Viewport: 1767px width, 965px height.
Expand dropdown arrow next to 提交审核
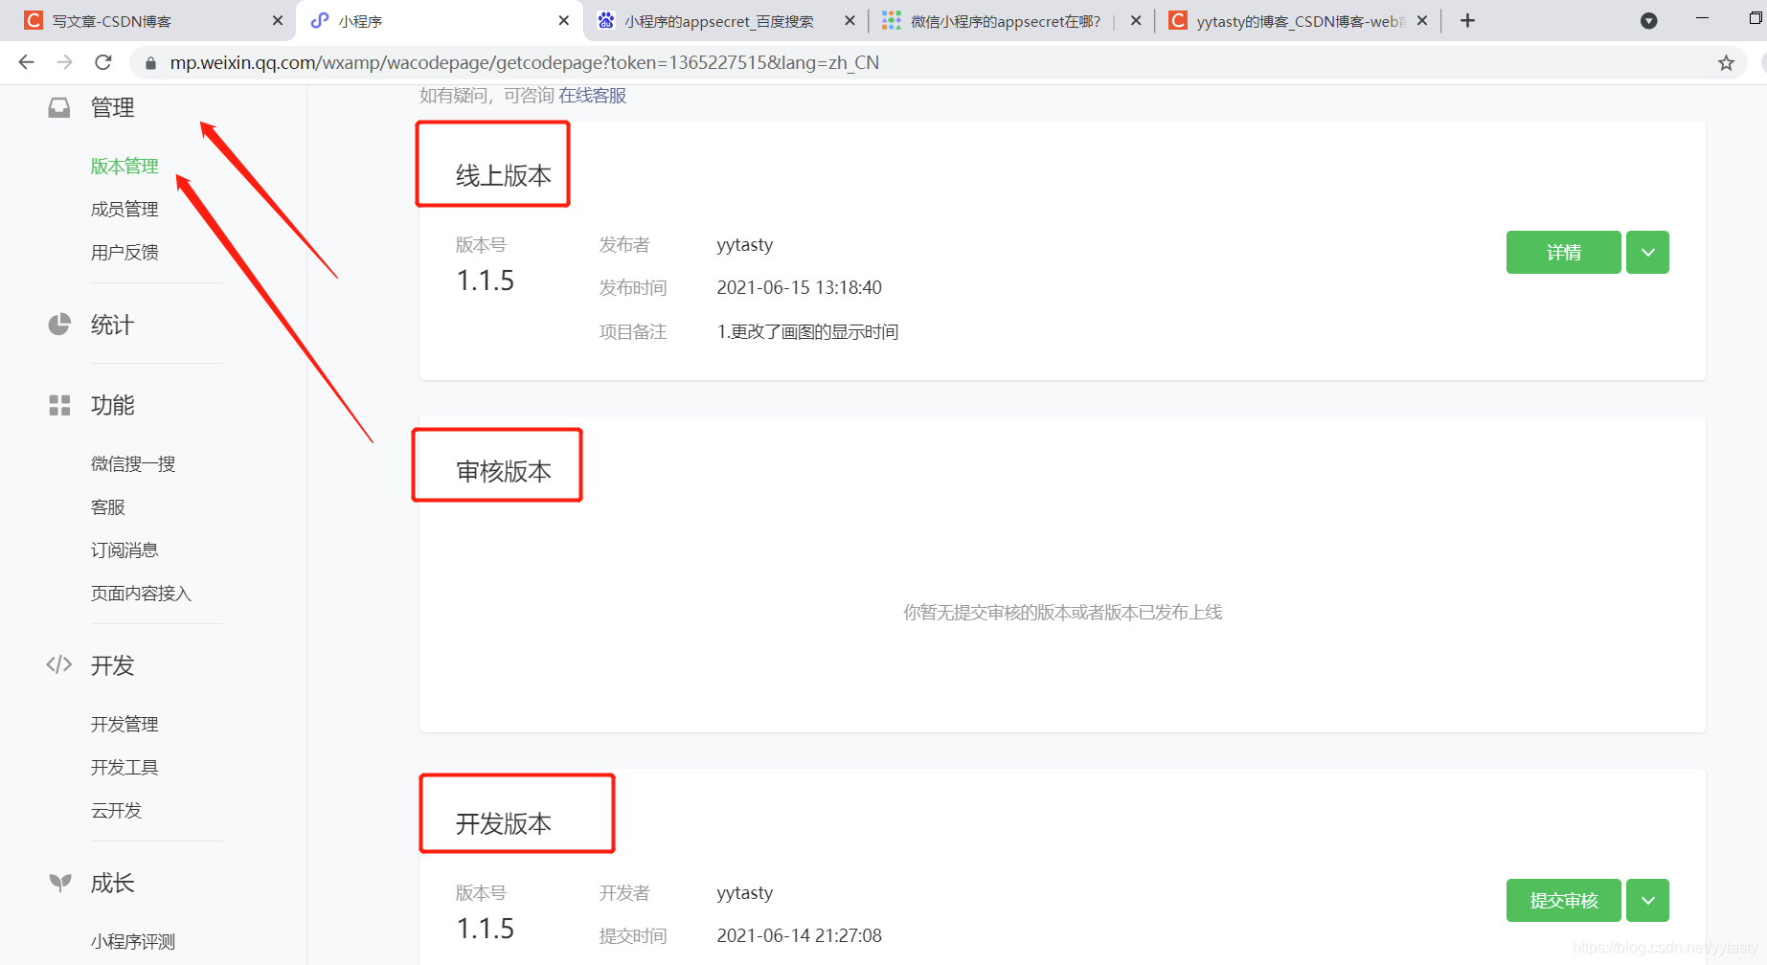[1647, 900]
